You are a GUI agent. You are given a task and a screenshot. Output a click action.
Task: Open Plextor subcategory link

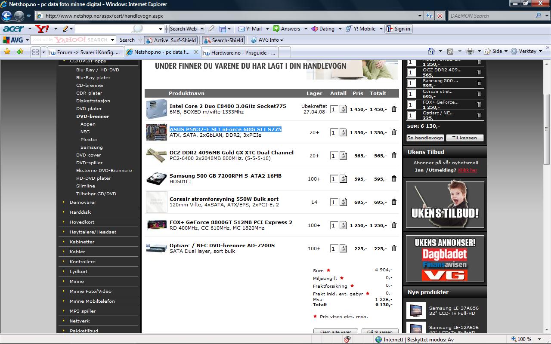[89, 139]
